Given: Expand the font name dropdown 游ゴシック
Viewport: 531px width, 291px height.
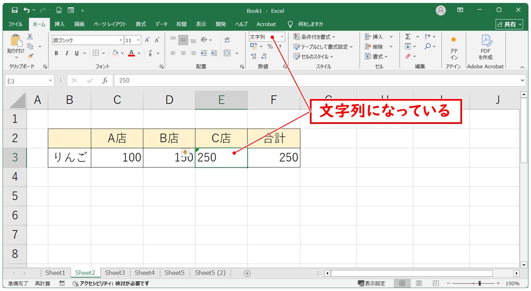Looking at the screenshot, I should 120,41.
